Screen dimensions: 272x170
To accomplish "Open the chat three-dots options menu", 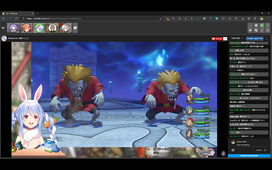I will coord(266,38).
